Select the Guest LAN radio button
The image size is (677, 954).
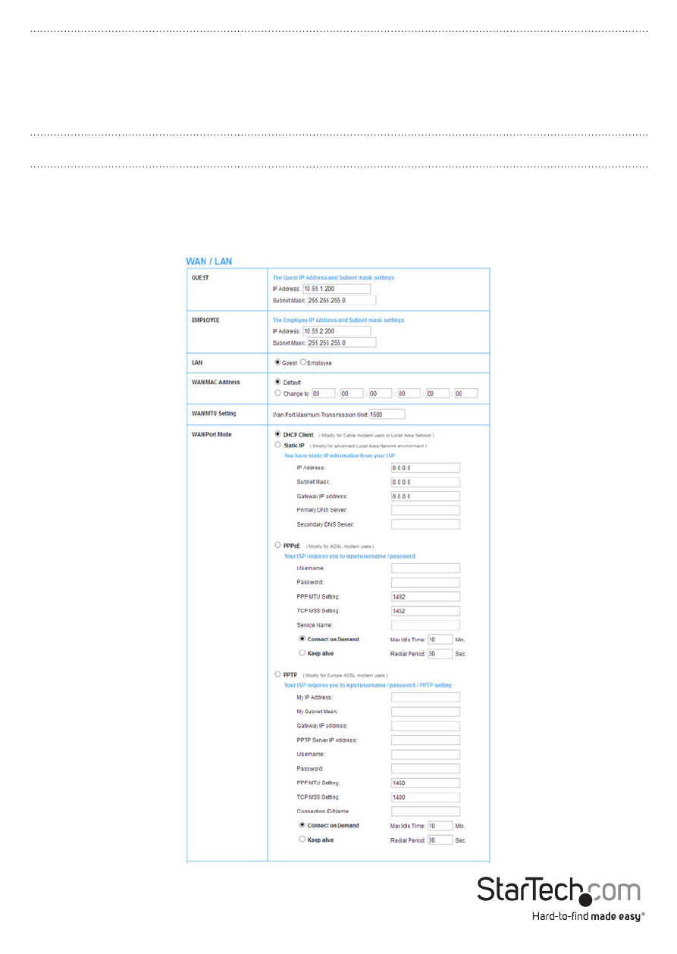[277, 363]
